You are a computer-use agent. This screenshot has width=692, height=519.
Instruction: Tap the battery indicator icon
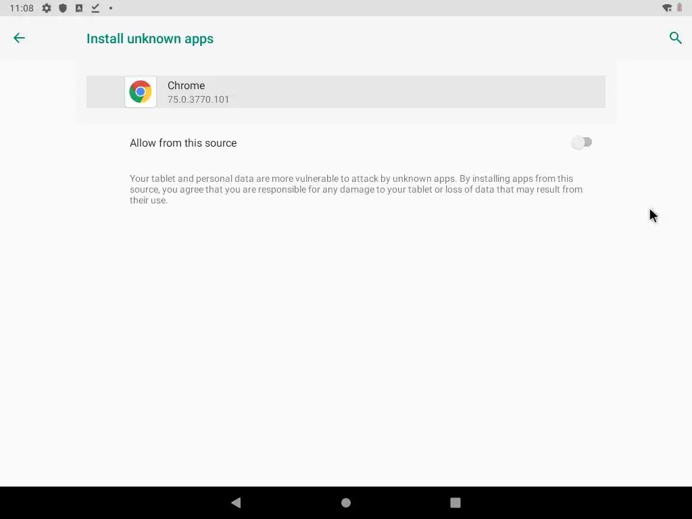coord(680,8)
